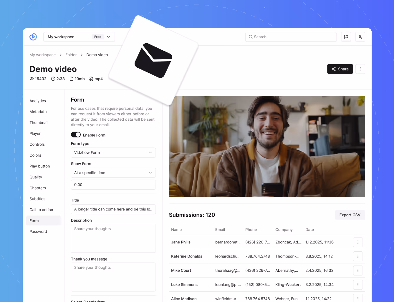Click the Thank you message text area

(x=113, y=277)
